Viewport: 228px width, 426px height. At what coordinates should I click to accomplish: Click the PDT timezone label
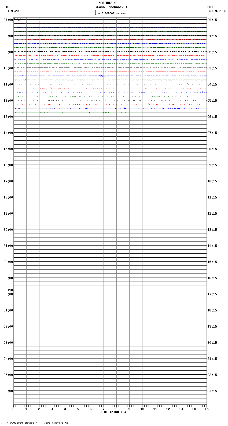pos(210,7)
